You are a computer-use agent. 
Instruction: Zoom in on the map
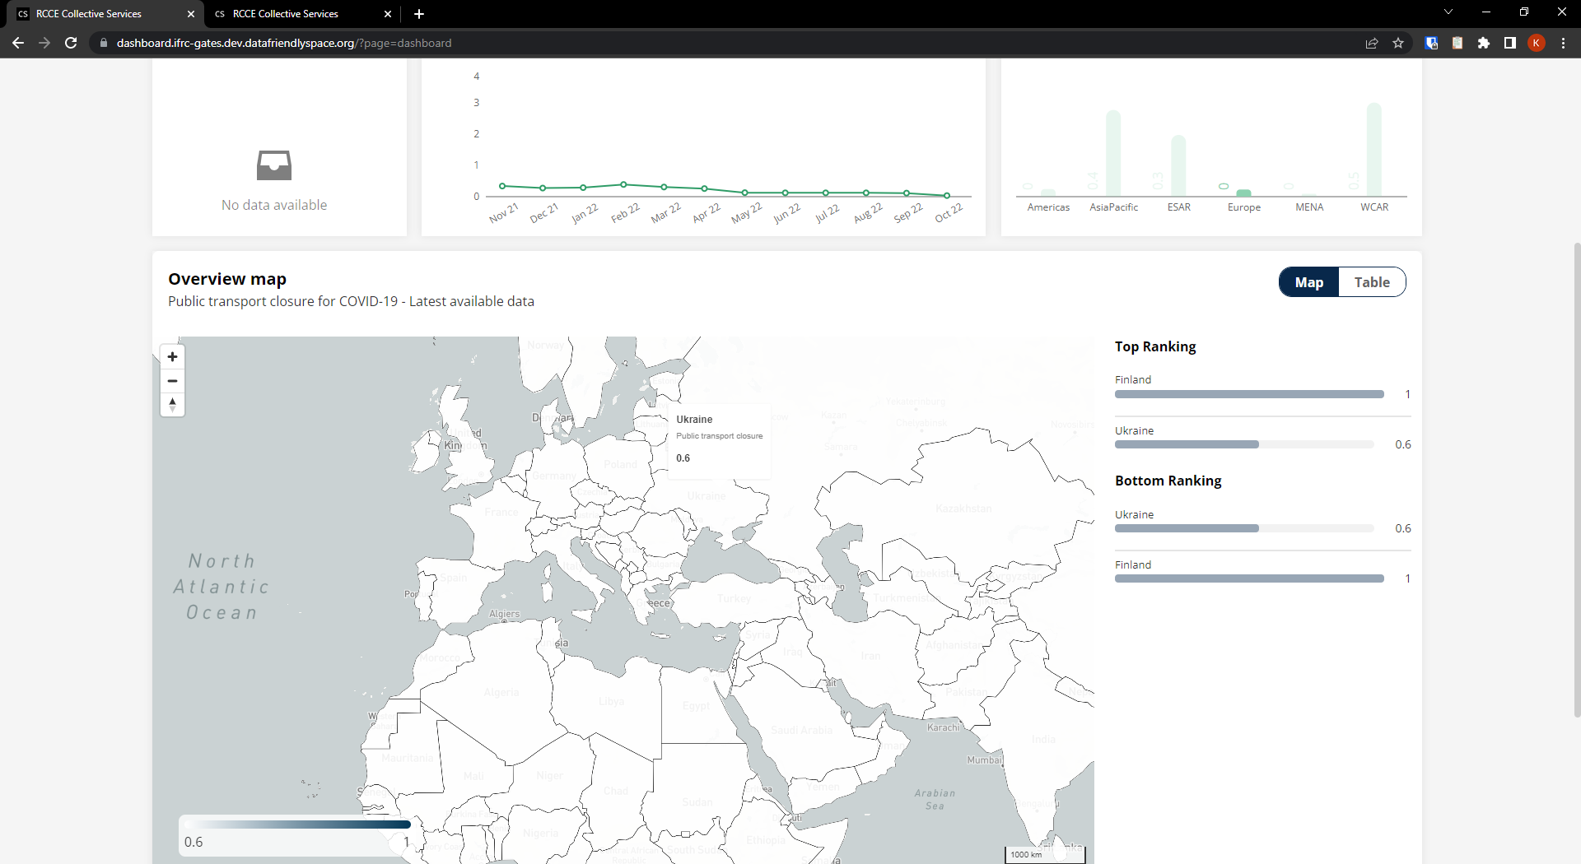pos(172,357)
